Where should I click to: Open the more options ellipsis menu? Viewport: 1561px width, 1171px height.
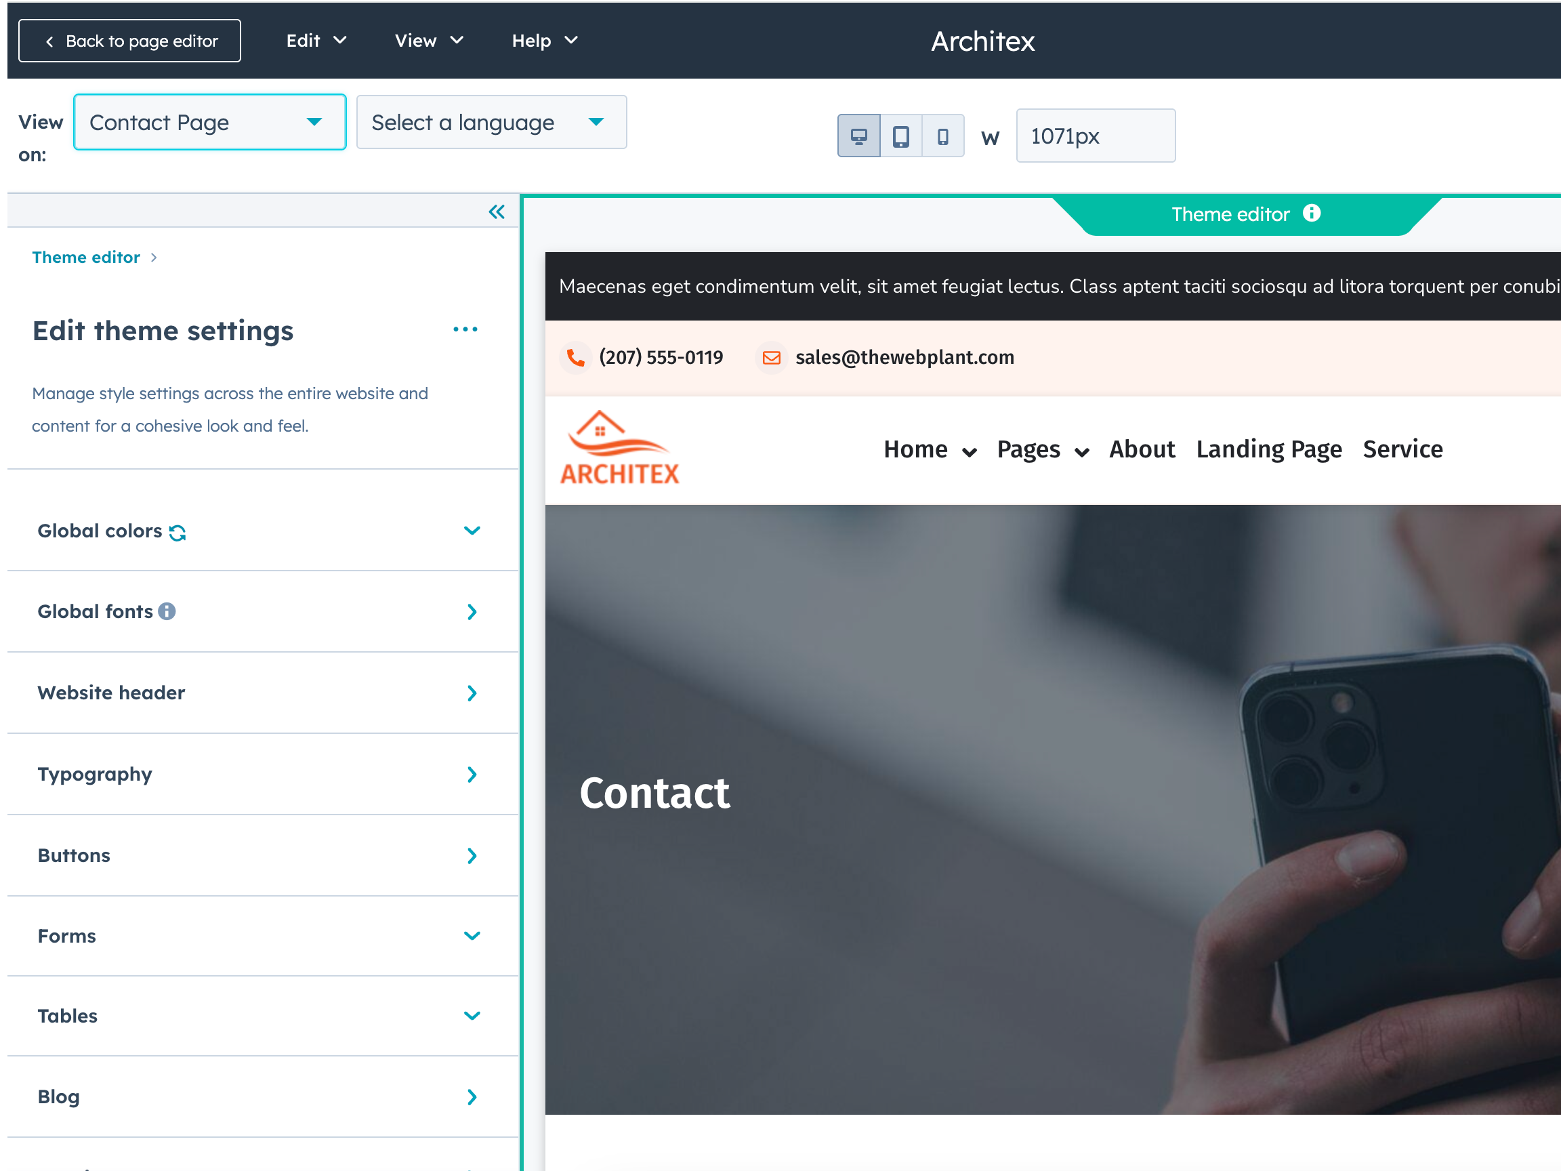465,329
